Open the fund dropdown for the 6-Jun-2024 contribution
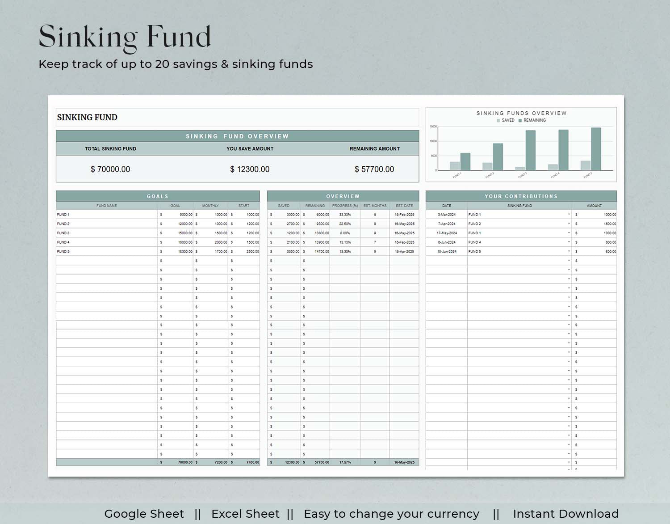 [569, 242]
